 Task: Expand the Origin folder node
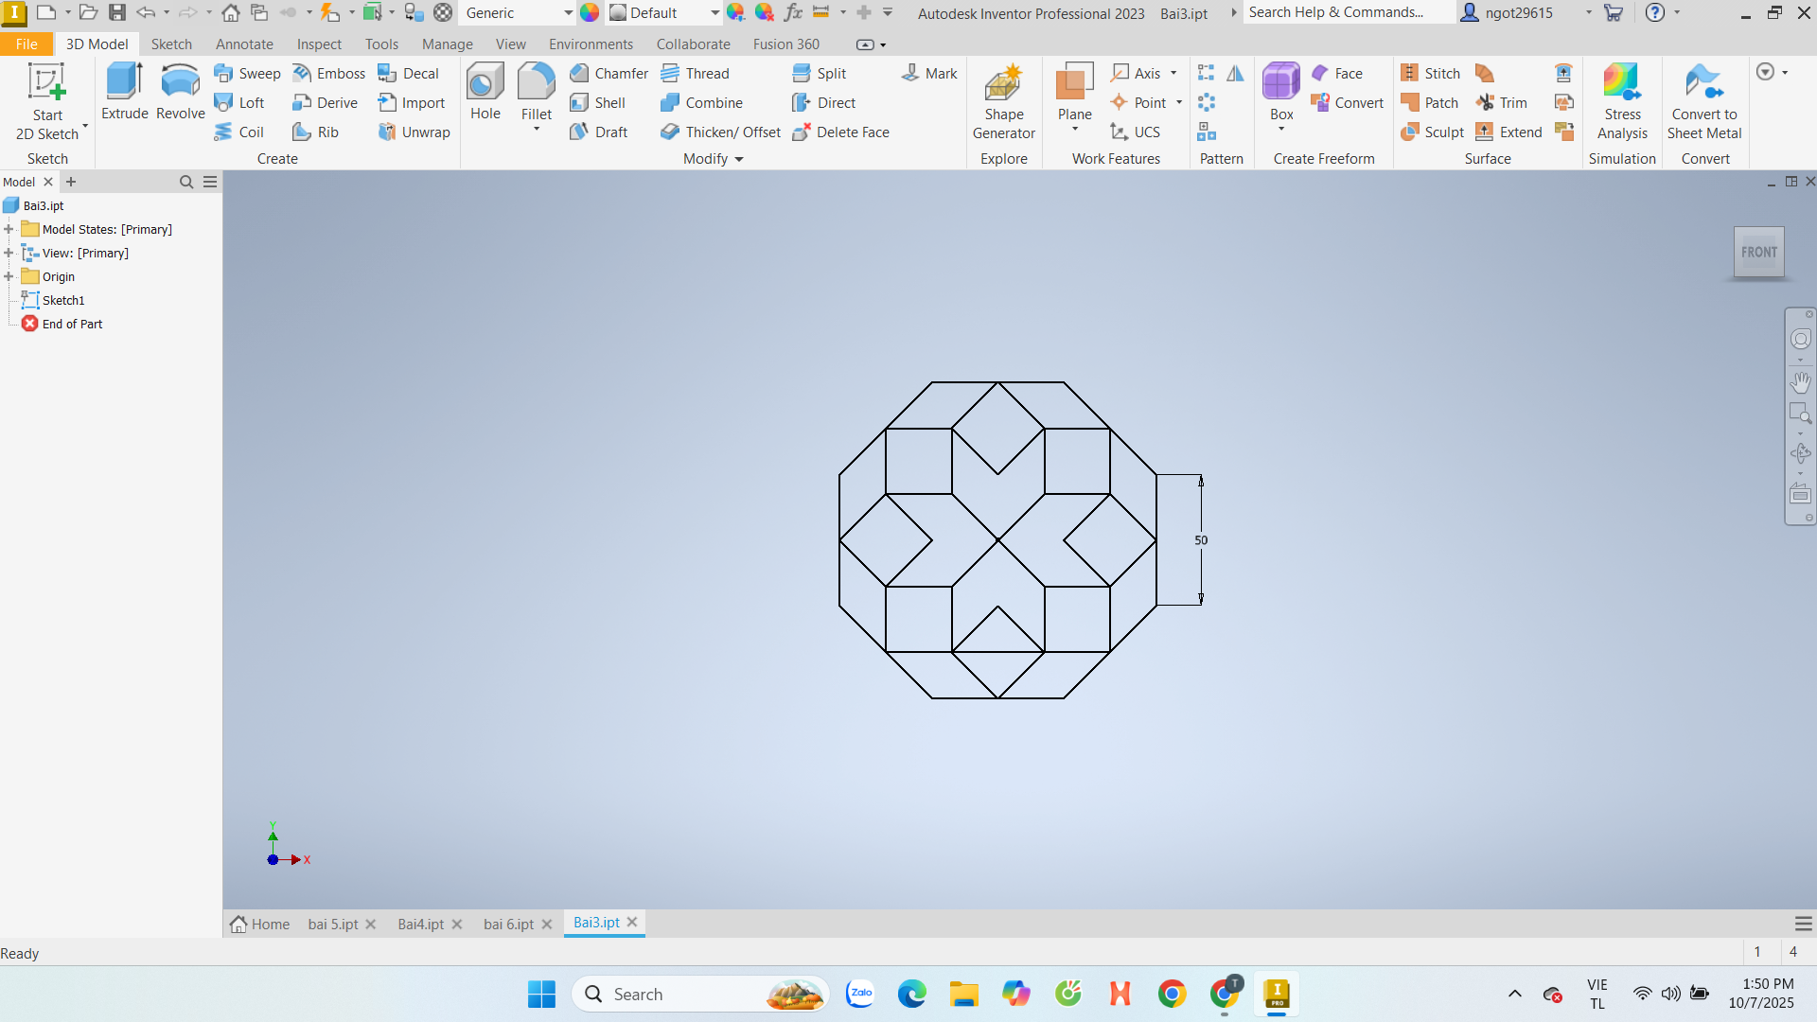[9, 276]
